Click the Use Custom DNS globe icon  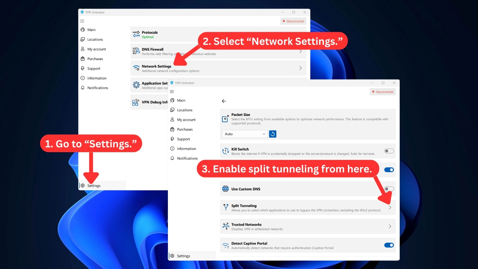[226, 189]
